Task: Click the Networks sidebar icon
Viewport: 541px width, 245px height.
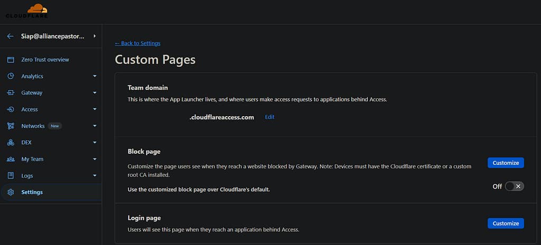Action: point(11,126)
